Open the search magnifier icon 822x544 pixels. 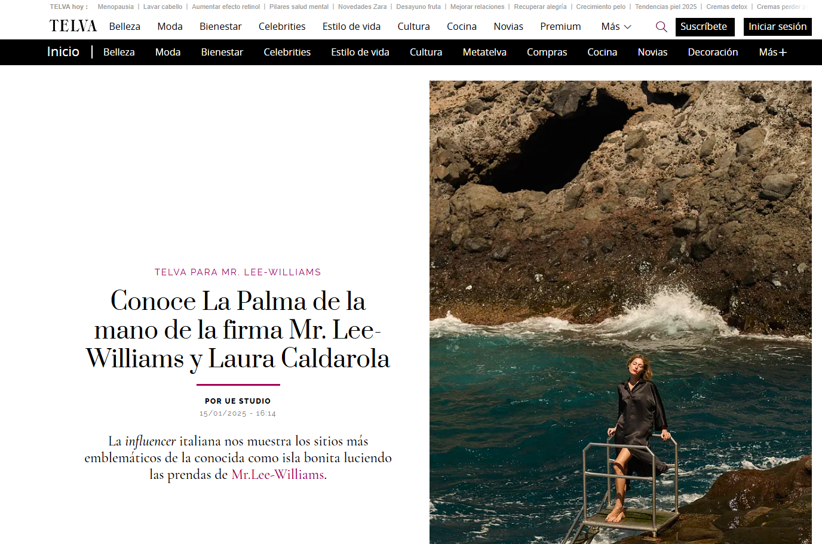tap(661, 27)
